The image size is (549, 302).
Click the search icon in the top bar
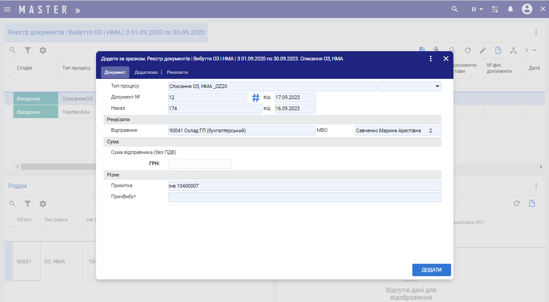click(455, 9)
